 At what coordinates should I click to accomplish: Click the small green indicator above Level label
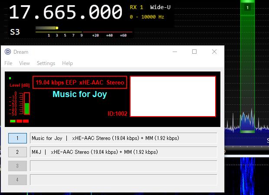point(10,78)
